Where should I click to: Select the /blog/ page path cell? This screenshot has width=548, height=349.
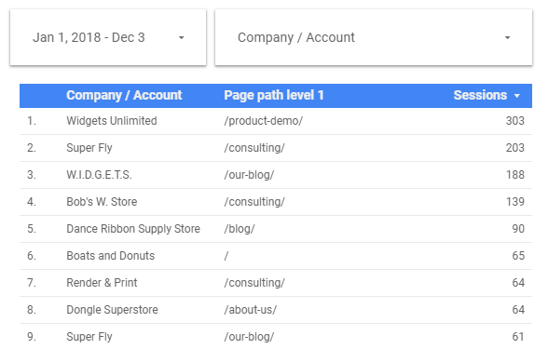click(240, 229)
